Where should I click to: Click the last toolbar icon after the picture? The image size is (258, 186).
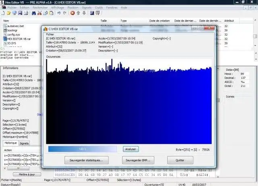[98, 13]
